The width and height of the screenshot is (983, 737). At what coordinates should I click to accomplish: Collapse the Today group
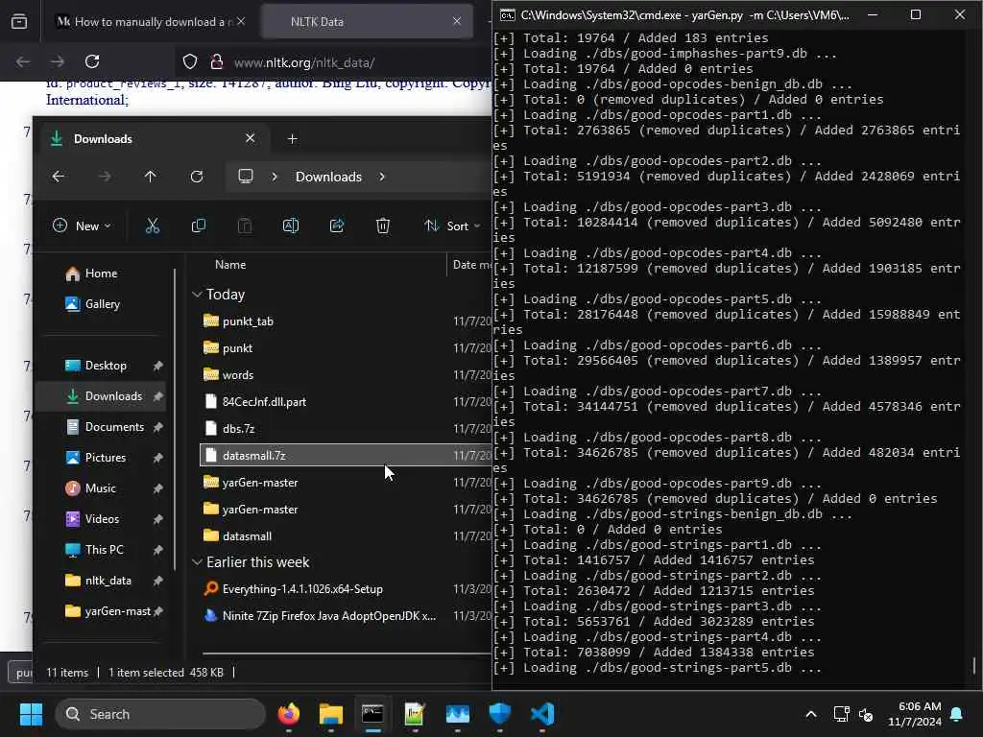click(x=197, y=294)
